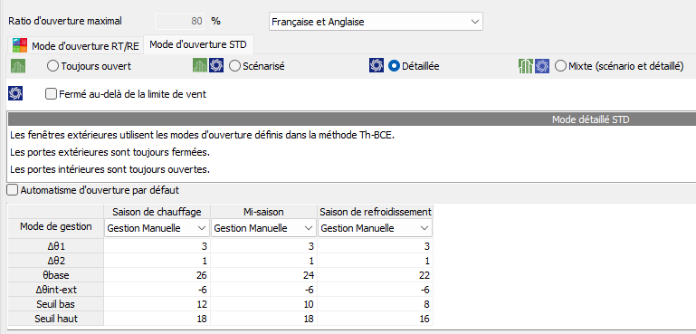
Task: Click Δθ2 value under Saison de refroidissement
Action: pyautogui.click(x=375, y=261)
